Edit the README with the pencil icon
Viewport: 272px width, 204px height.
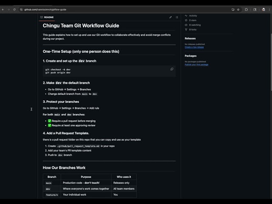(x=170, y=17)
